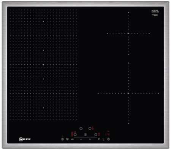
Task: Select the rear right zone circle showing 6
Action: tap(90, 128)
